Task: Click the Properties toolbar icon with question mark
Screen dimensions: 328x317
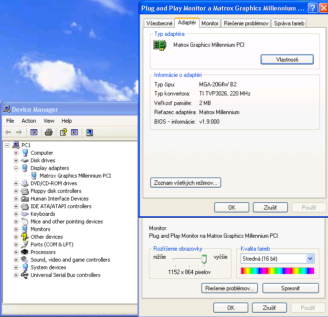Action: [x=63, y=132]
